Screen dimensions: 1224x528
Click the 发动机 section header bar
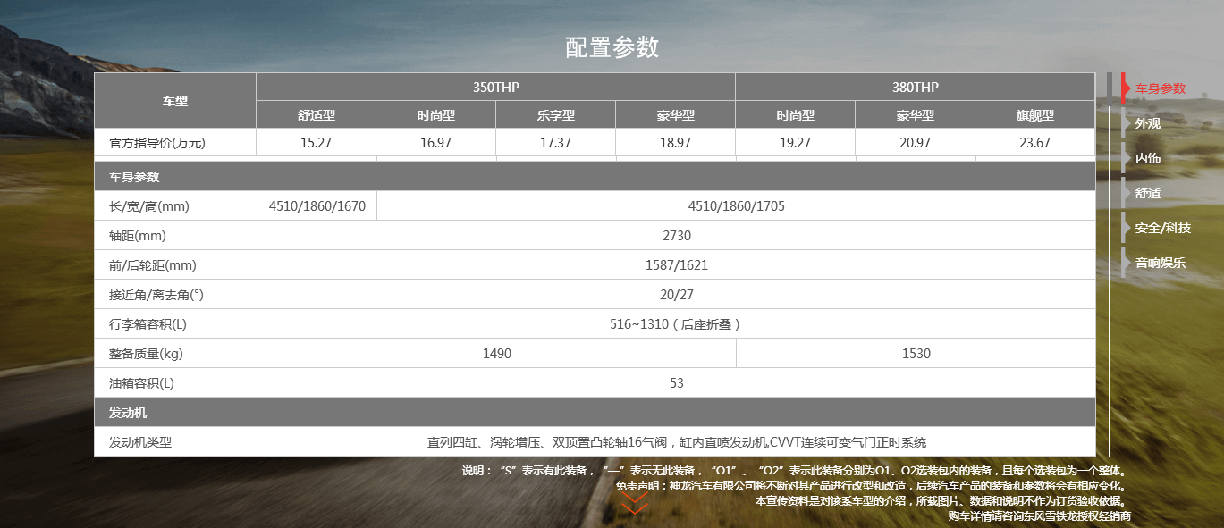(595, 413)
